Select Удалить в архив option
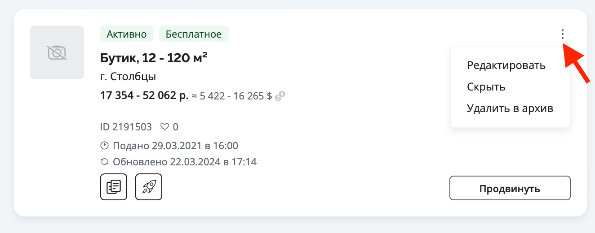Viewport: 595px width, 233px height. [x=510, y=108]
